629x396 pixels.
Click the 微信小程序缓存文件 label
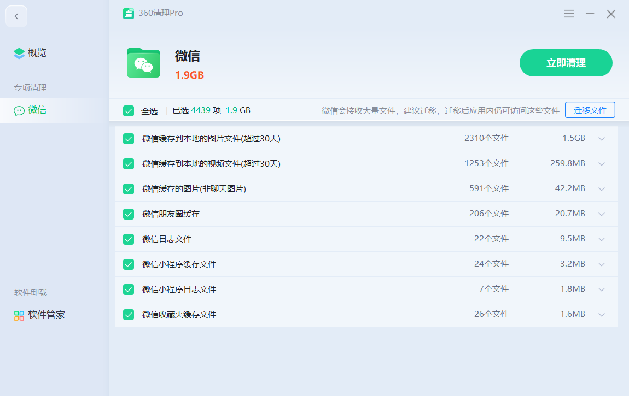click(x=179, y=264)
